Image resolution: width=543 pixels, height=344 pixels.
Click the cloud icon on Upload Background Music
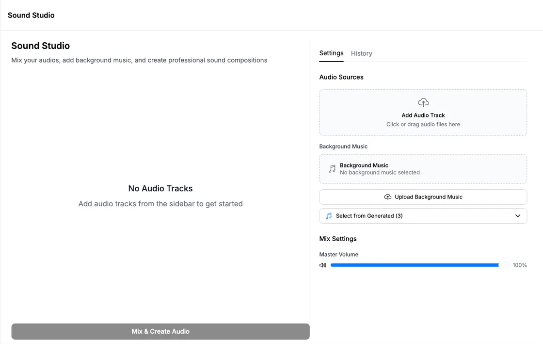387,197
